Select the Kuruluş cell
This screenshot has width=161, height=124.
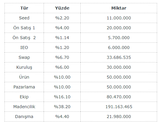point(24,67)
